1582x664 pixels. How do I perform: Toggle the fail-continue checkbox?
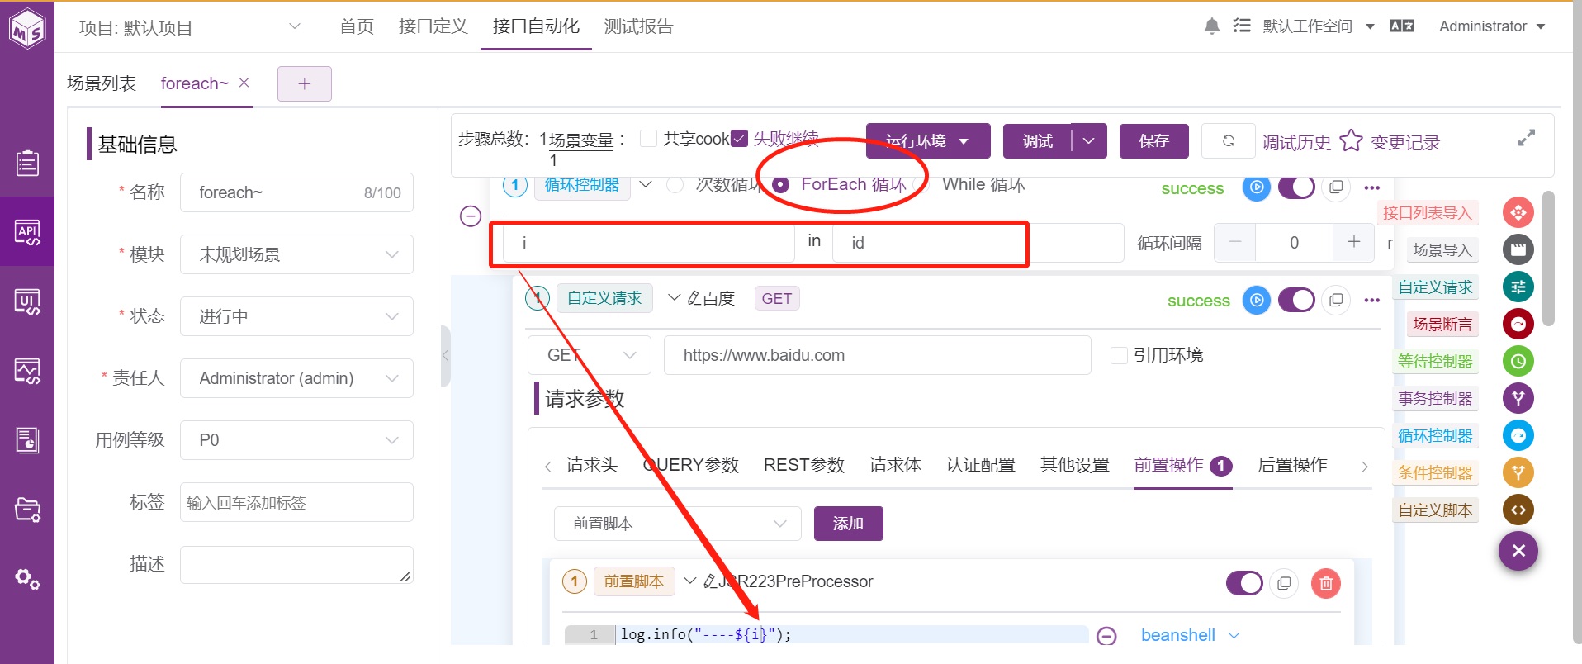click(740, 138)
